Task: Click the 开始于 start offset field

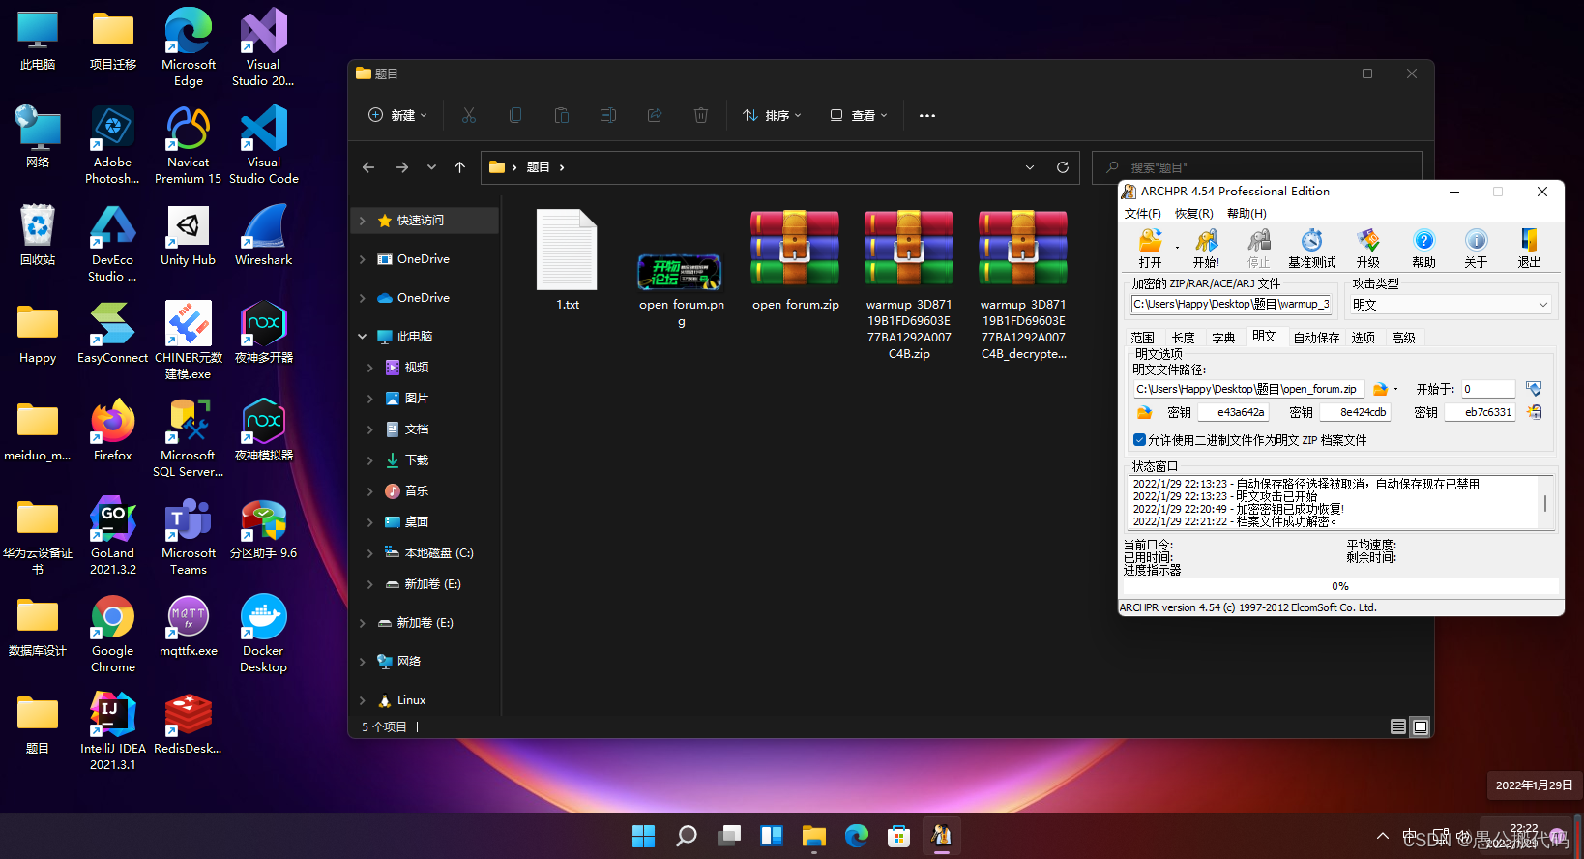Action: (1487, 389)
